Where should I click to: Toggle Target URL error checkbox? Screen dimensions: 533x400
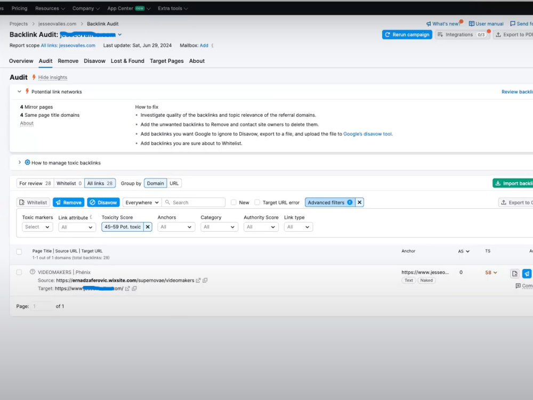[x=257, y=202]
